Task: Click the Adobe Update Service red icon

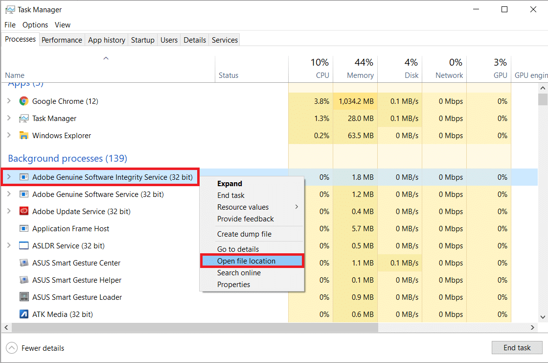Action: 23,212
